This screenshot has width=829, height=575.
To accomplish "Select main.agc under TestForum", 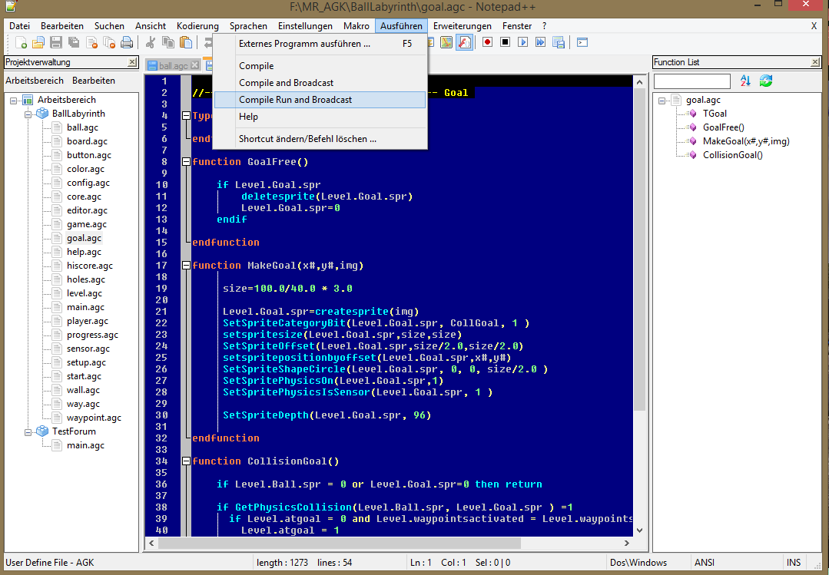I will tap(85, 445).
